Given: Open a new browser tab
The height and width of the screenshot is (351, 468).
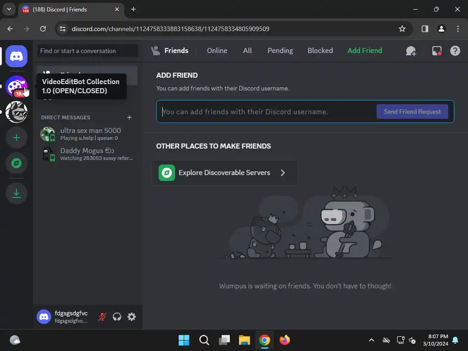Looking at the screenshot, I should pyautogui.click(x=133, y=9).
